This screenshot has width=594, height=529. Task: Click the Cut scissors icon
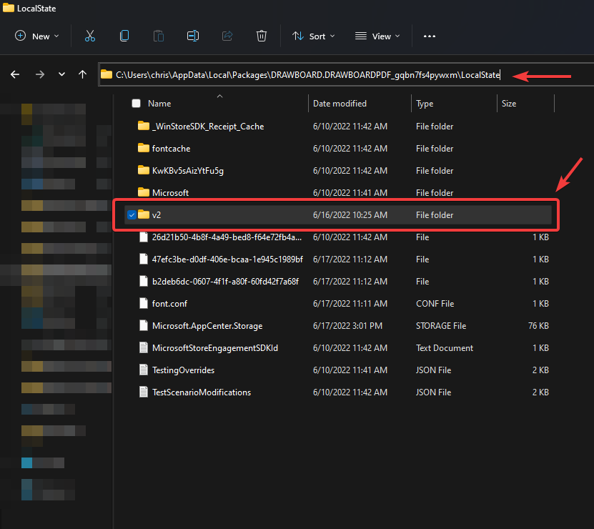[x=90, y=36]
